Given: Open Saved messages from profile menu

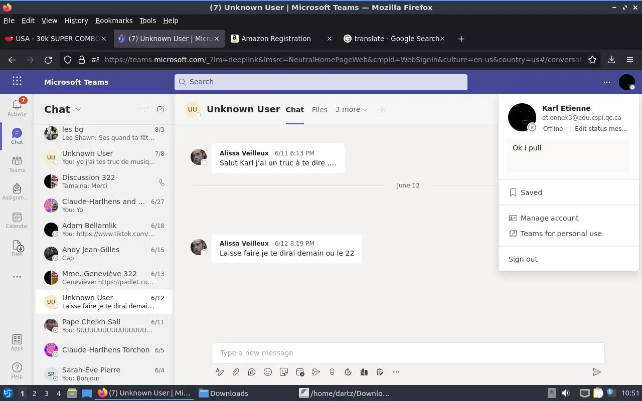Looking at the screenshot, I should 569,192.
